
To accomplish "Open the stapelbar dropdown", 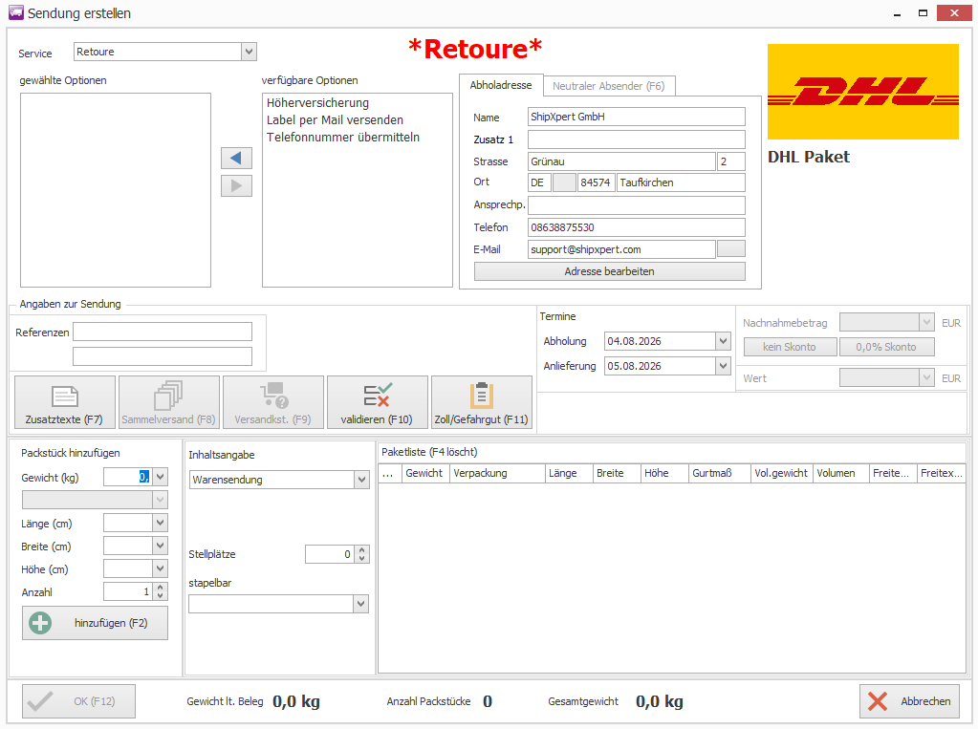I will 361,604.
